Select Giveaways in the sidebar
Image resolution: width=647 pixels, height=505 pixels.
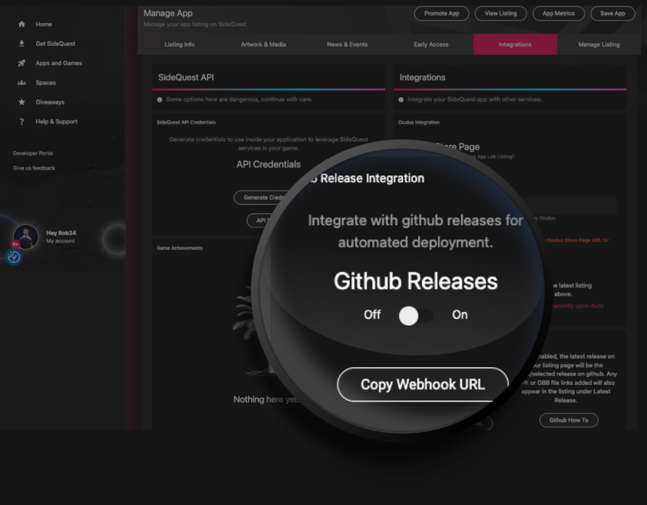click(x=50, y=102)
